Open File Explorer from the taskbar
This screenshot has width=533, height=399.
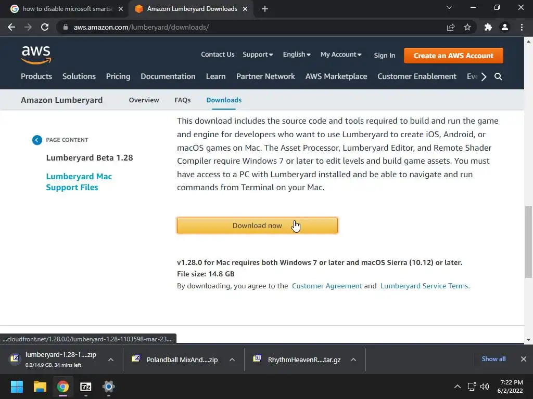click(40, 387)
